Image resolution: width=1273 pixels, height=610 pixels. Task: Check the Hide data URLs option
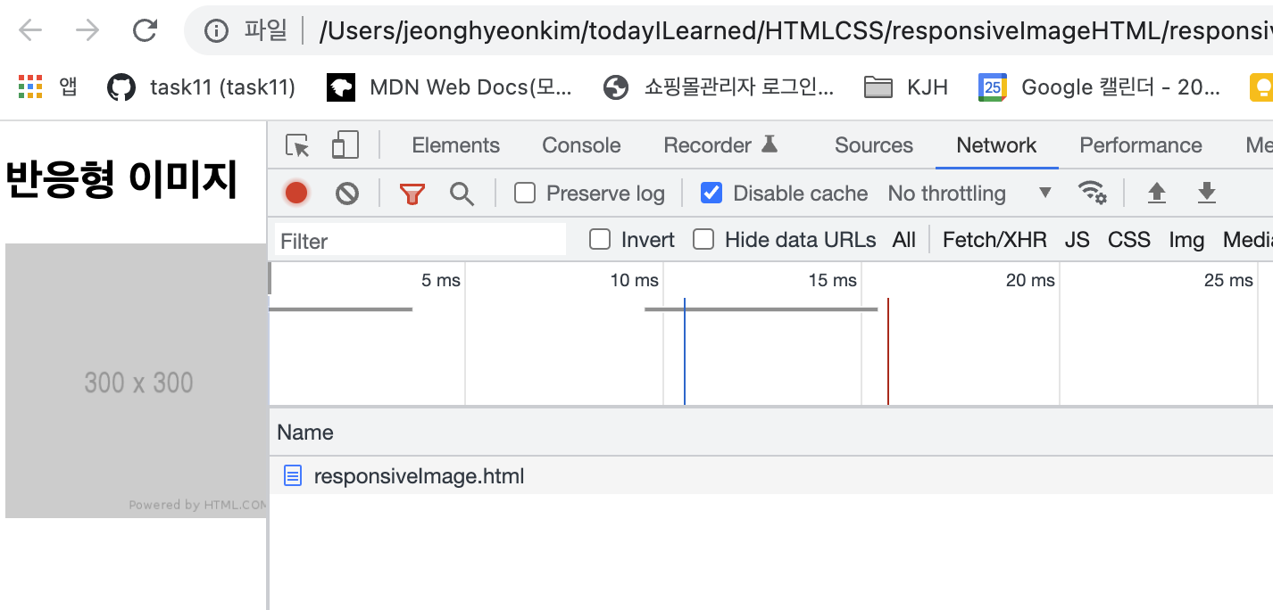pos(704,239)
